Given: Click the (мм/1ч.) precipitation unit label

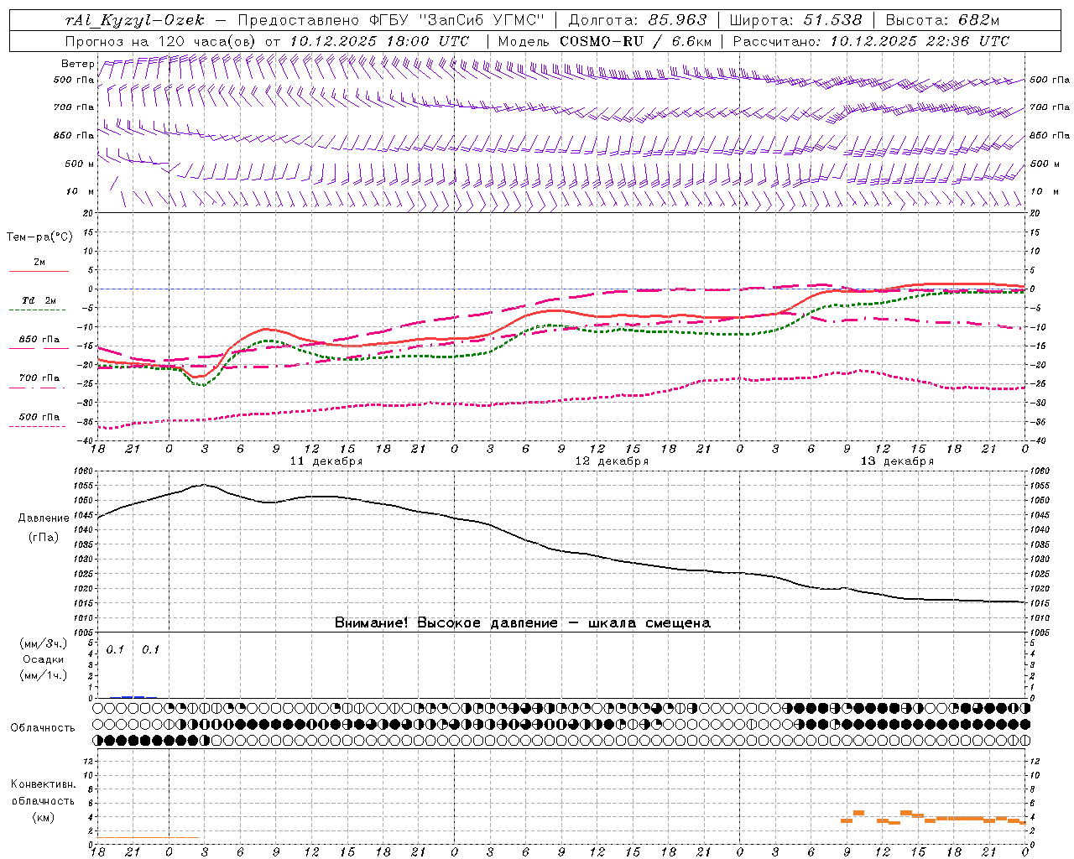Looking at the screenshot, I should (44, 675).
